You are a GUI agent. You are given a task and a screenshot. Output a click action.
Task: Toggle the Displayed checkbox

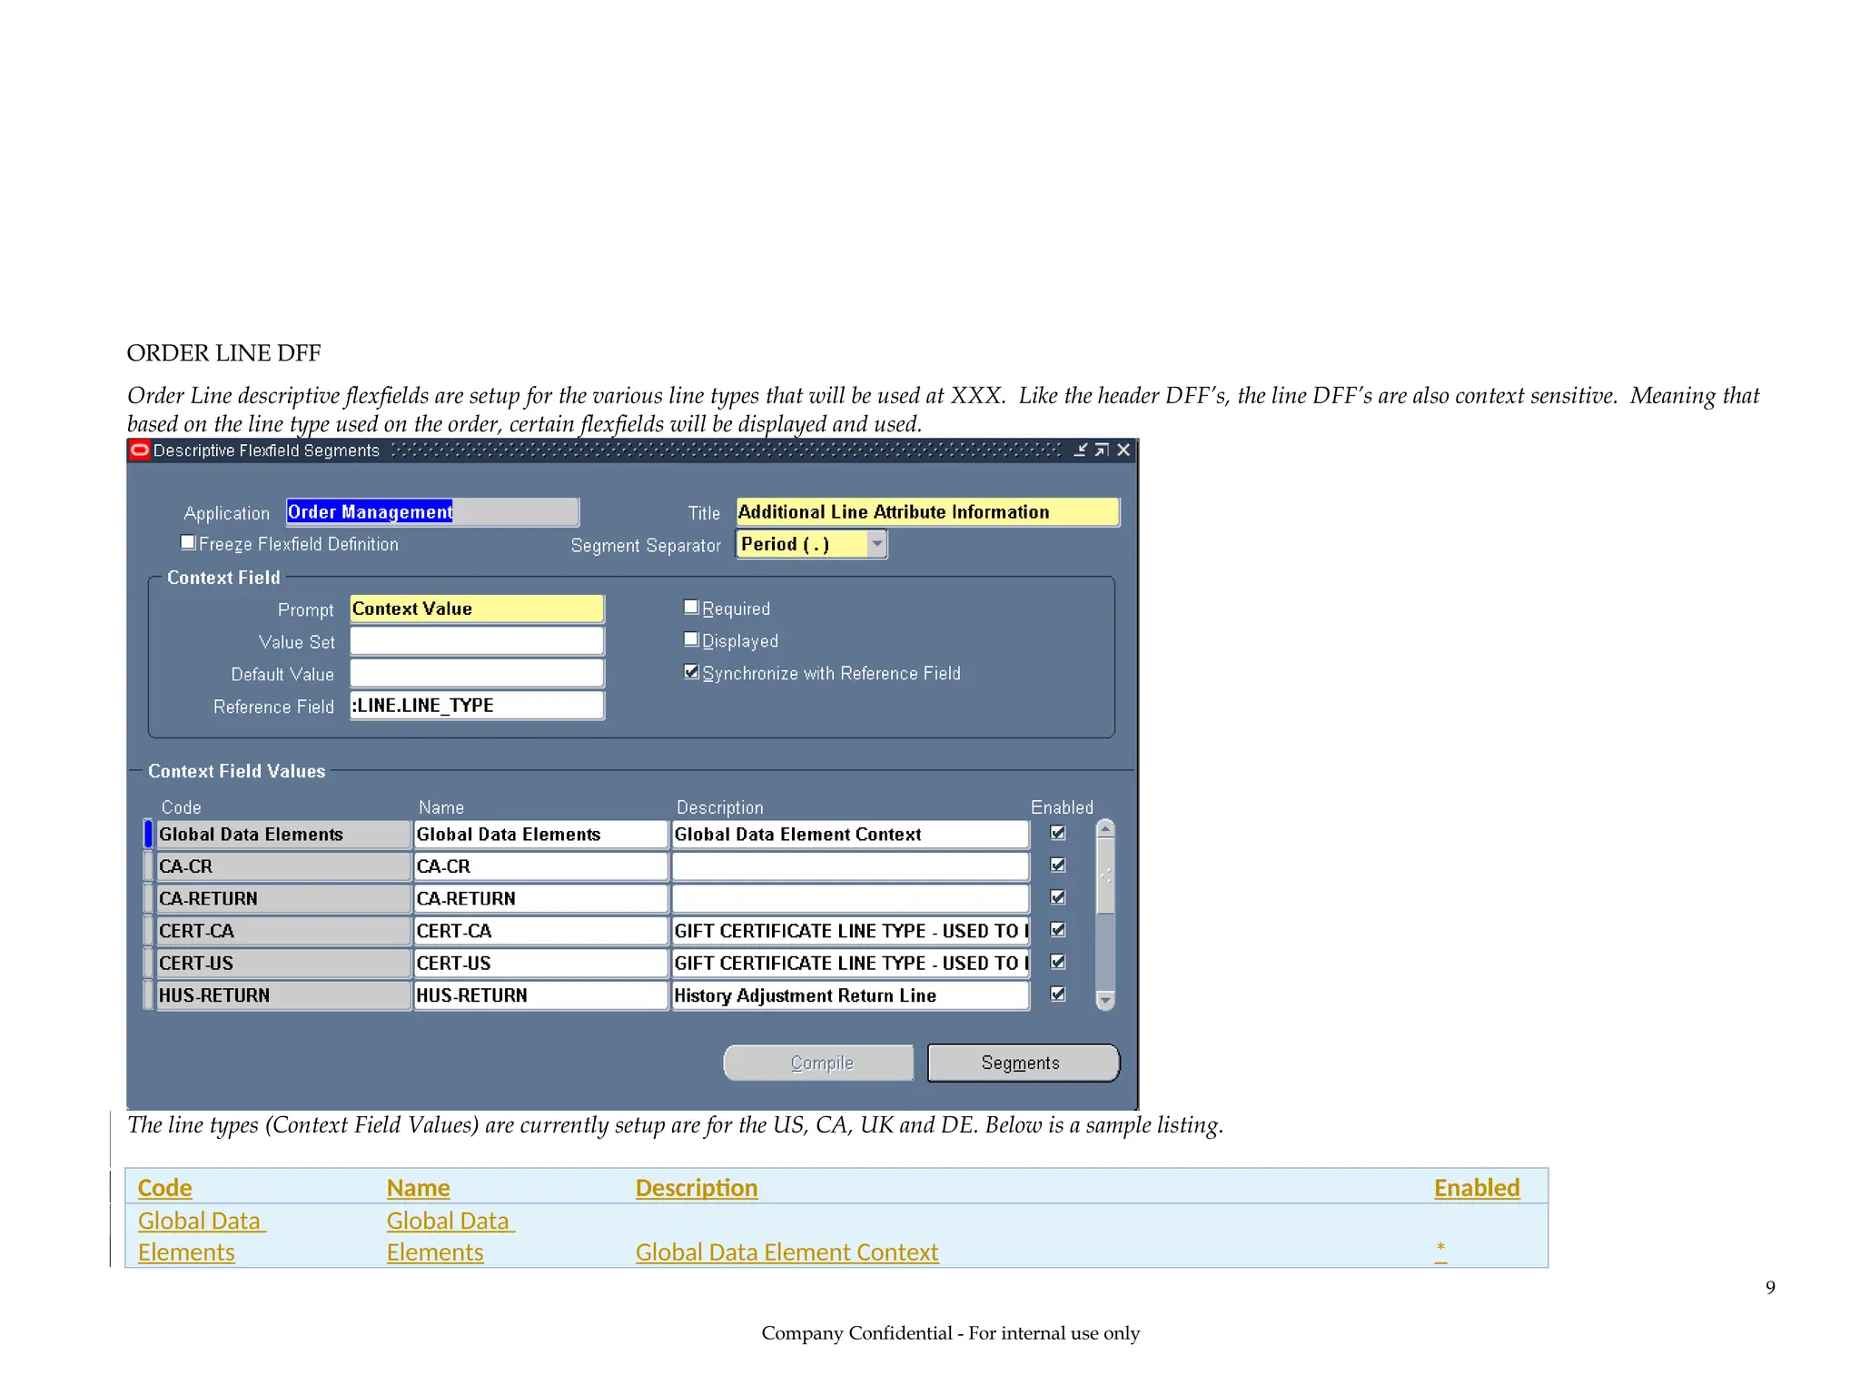[691, 640]
